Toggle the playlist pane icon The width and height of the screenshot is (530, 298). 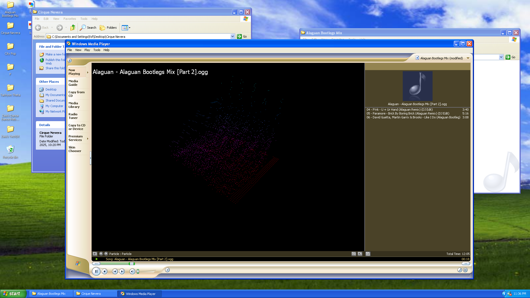pyautogui.click(x=368, y=254)
